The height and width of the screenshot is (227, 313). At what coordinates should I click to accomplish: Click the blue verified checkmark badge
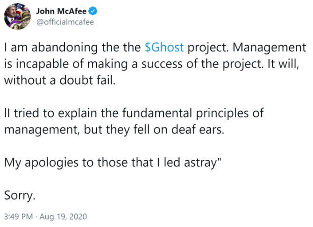(93, 11)
